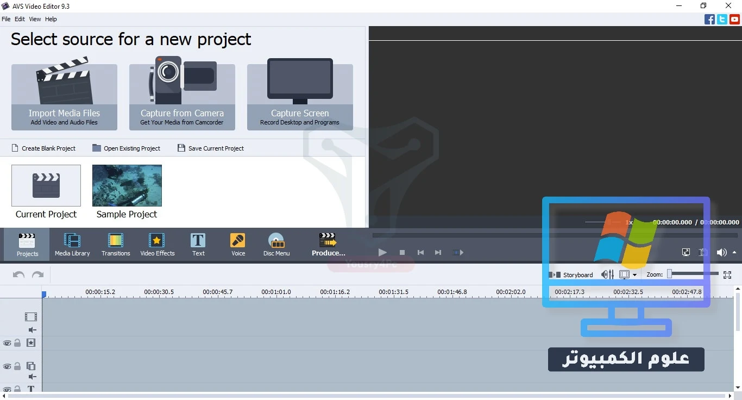The image size is (742, 400).
Task: Open the Video Effects section
Action: [x=158, y=244]
